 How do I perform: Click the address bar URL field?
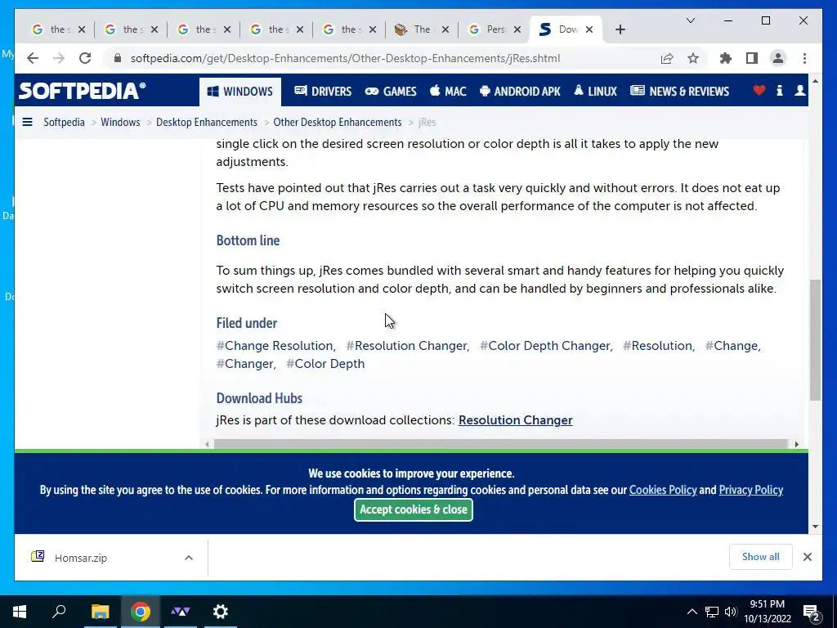tap(346, 58)
